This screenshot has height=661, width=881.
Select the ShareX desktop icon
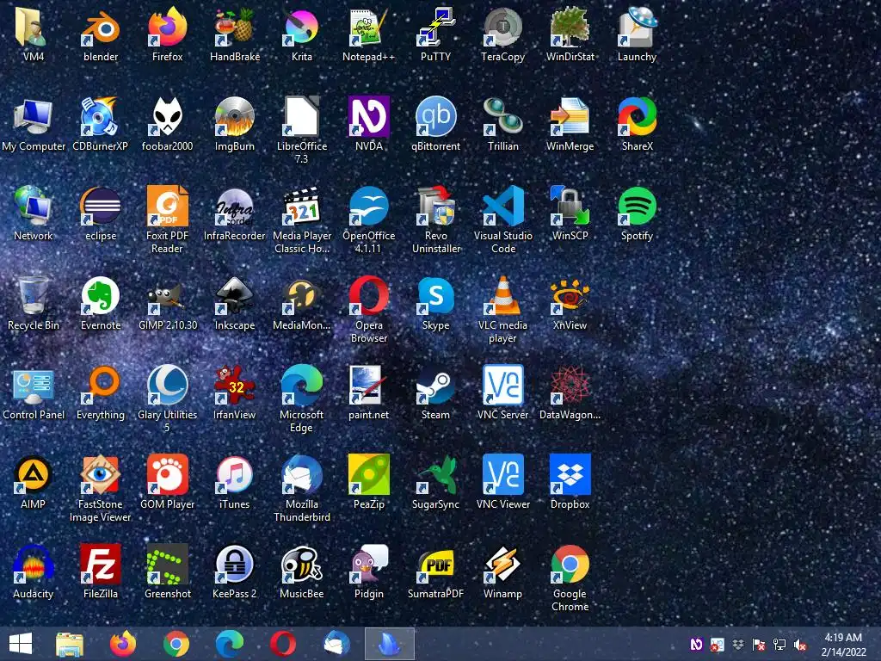click(637, 117)
